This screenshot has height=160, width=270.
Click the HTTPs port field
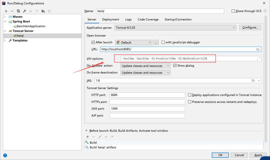click(147, 102)
